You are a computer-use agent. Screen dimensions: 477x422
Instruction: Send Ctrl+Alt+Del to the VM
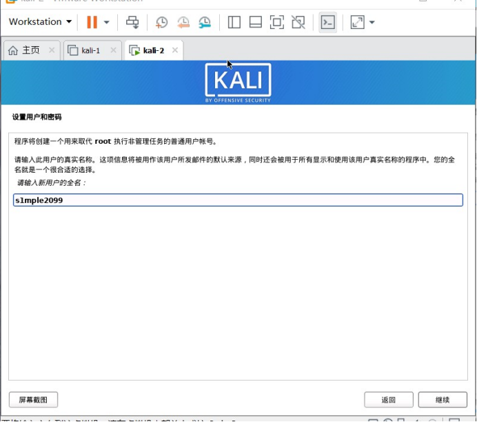click(132, 22)
